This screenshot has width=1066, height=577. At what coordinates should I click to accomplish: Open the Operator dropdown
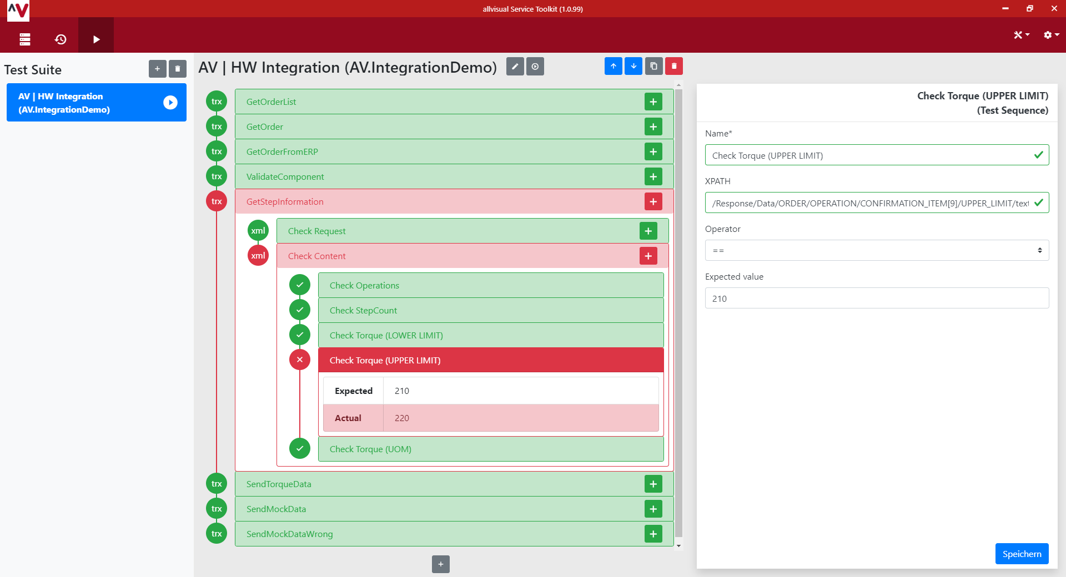877,250
